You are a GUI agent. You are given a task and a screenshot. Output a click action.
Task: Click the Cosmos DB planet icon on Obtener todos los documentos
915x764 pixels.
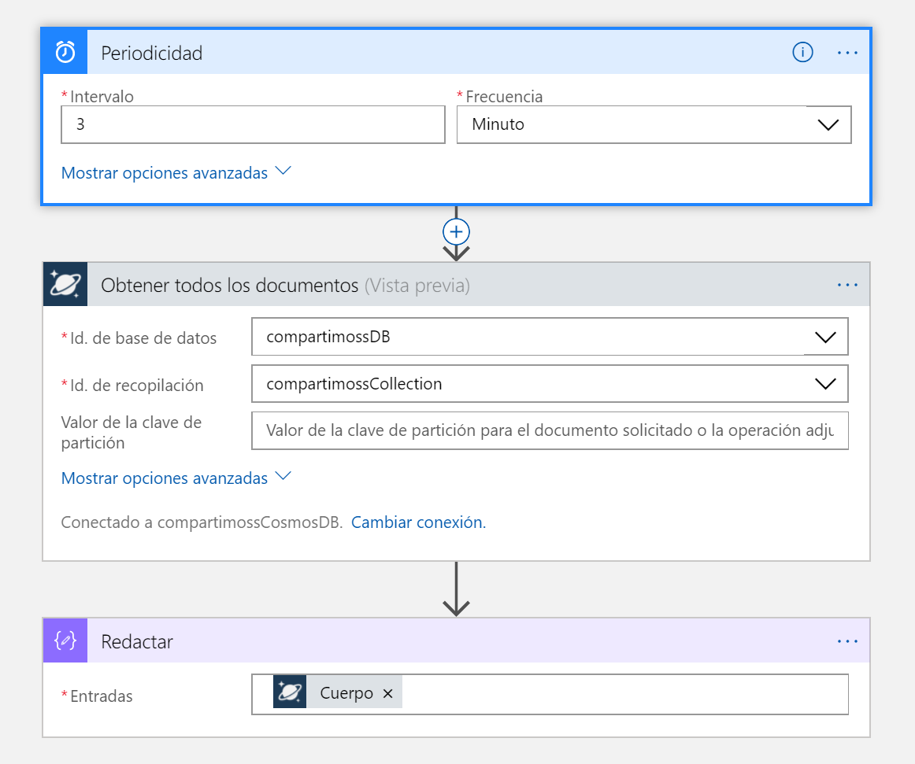[64, 284]
